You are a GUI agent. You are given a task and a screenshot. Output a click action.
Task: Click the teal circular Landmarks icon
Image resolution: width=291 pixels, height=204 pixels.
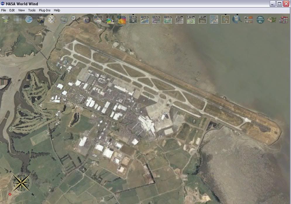point(260,20)
